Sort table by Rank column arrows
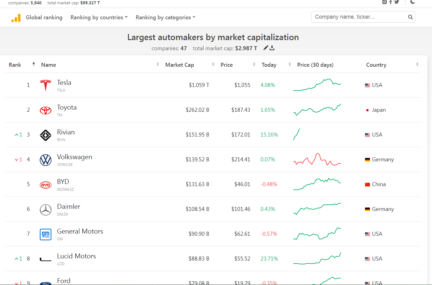 [34, 64]
